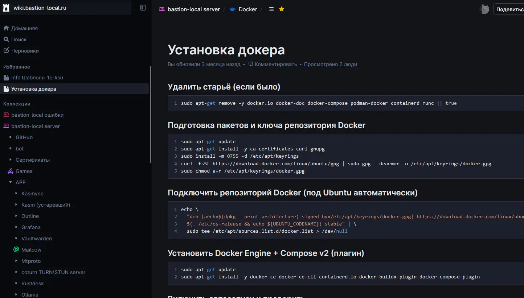524x298 pixels.
Task: Unstar the document with the yellow star
Action: coord(282,9)
